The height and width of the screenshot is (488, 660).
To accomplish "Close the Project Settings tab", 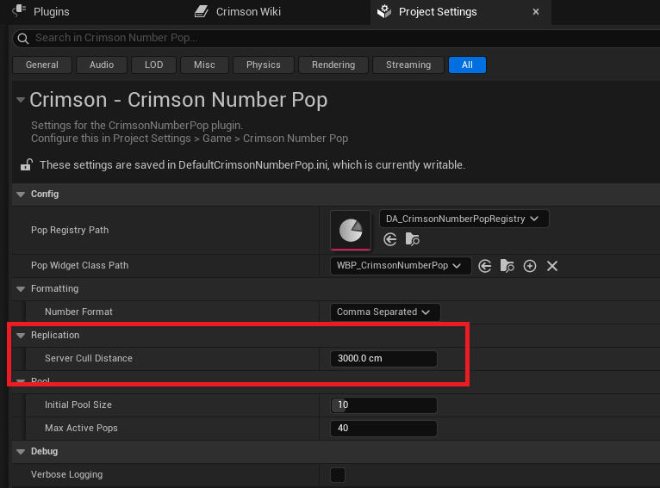I will pyautogui.click(x=536, y=12).
